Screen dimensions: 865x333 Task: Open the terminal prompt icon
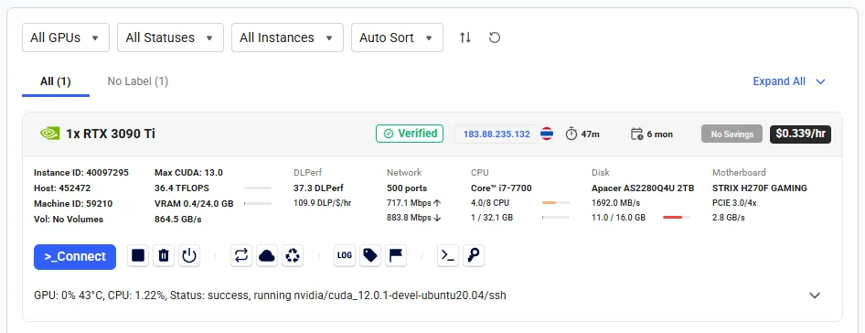[448, 255]
